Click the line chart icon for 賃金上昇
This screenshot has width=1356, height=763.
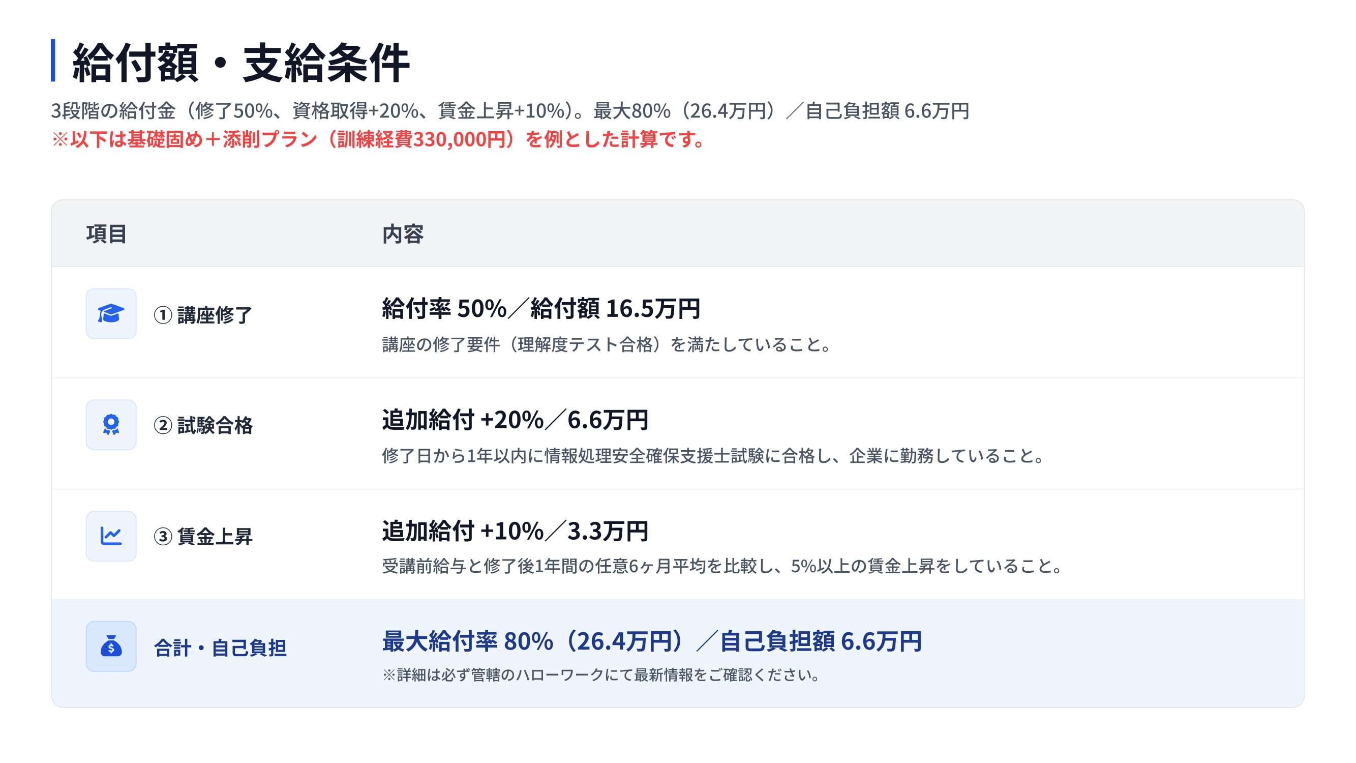pyautogui.click(x=111, y=536)
